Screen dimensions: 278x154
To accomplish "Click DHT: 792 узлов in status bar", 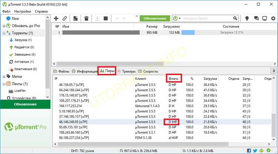I will tap(82, 151).
